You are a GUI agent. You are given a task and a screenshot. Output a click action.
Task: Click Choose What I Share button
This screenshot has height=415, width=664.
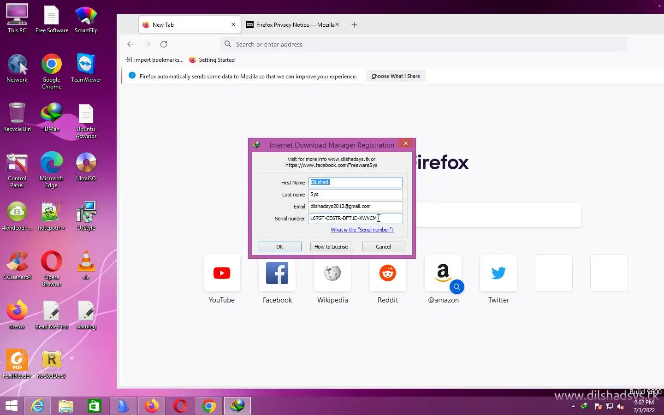[x=396, y=76]
